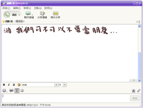The width and height of the screenshot is (143, 108).
Task: Send a buzz with the buzz icon
Action: (22, 91)
